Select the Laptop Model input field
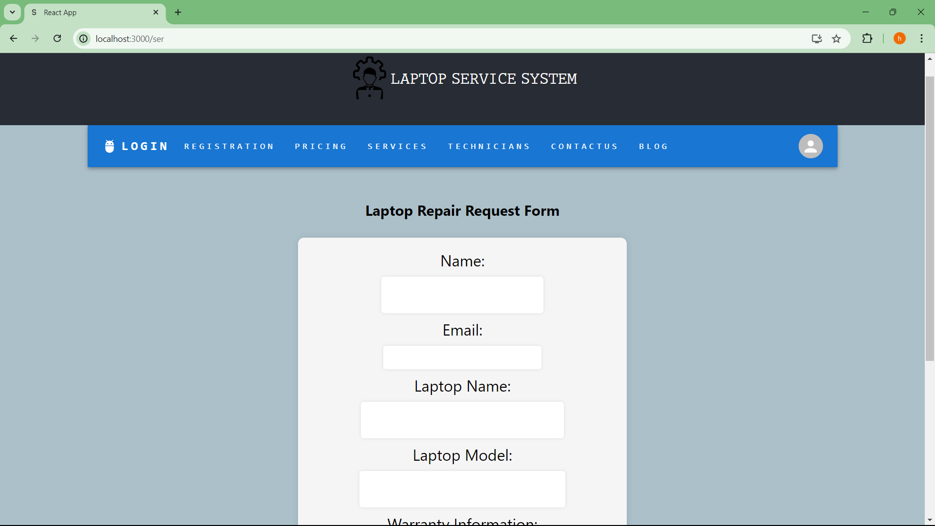 pos(462,489)
